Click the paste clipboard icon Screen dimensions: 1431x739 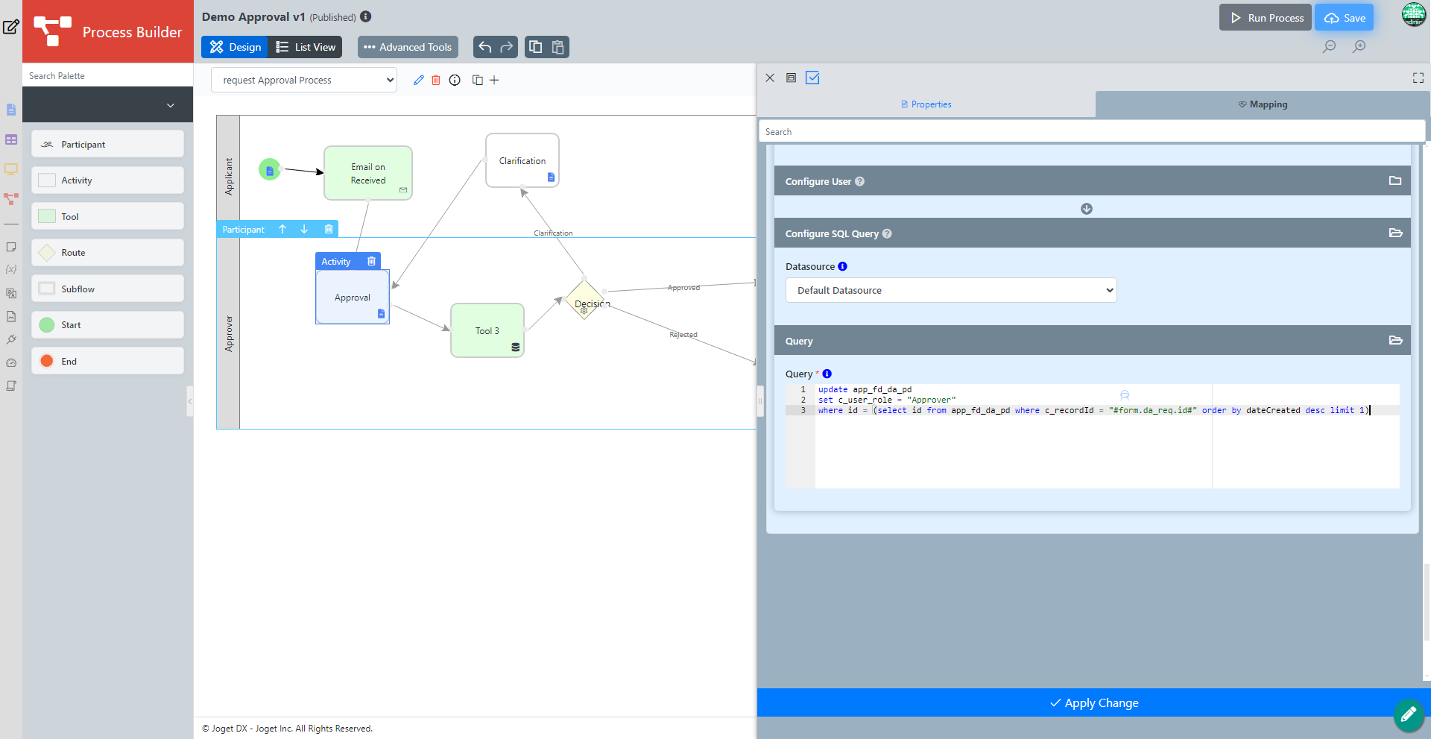click(x=557, y=47)
